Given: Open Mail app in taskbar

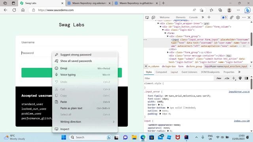Looking at the screenshot, I should [160, 137].
